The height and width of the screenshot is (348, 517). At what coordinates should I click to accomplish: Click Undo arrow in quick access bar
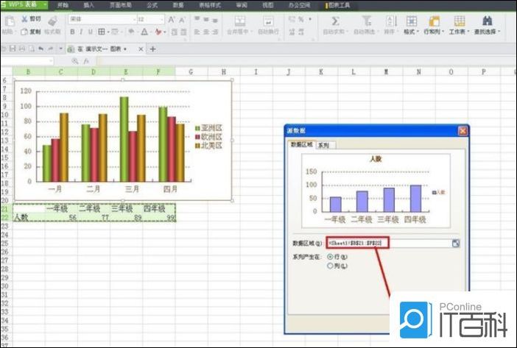click(x=41, y=49)
